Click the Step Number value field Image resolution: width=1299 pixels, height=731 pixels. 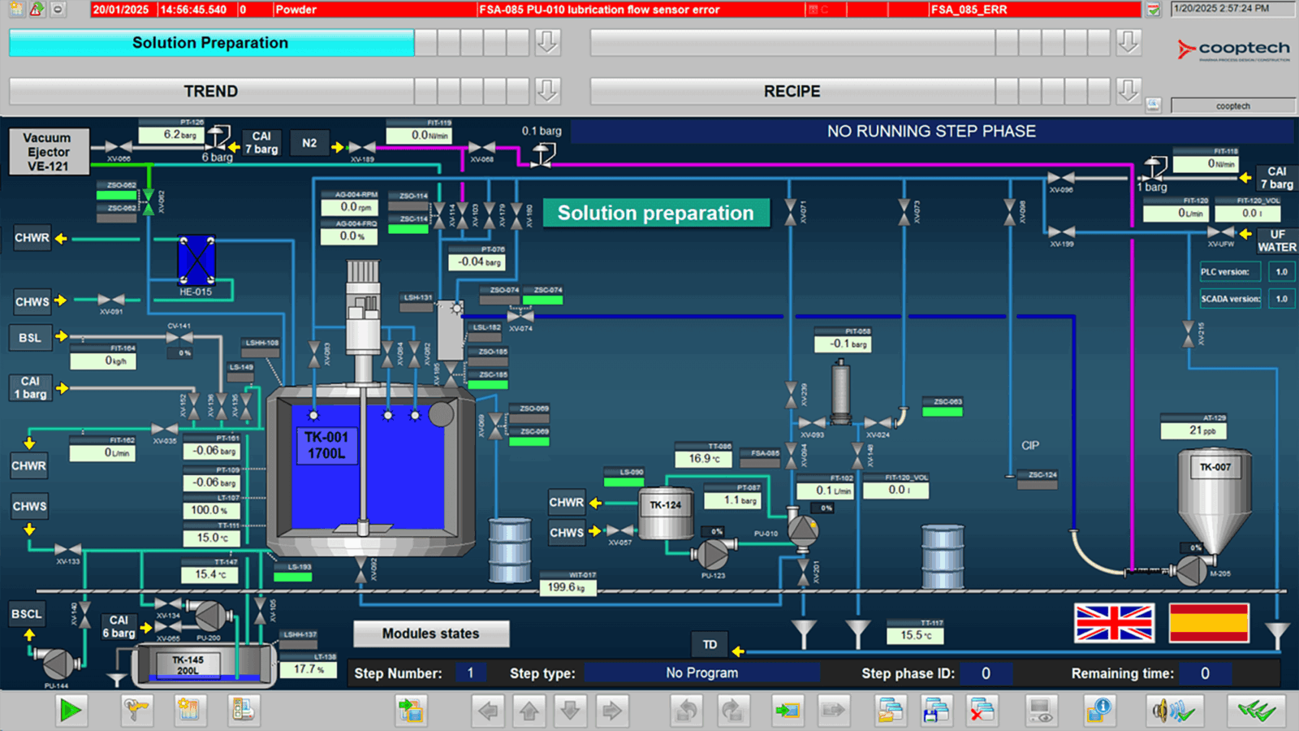470,673
